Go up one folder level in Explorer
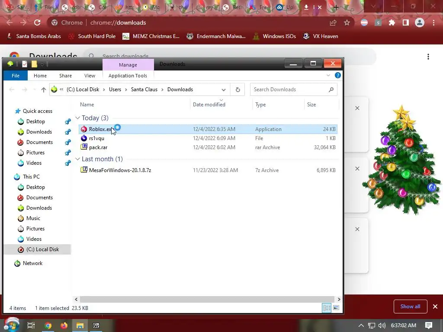Viewport: 443px width, 332px height. (43, 89)
